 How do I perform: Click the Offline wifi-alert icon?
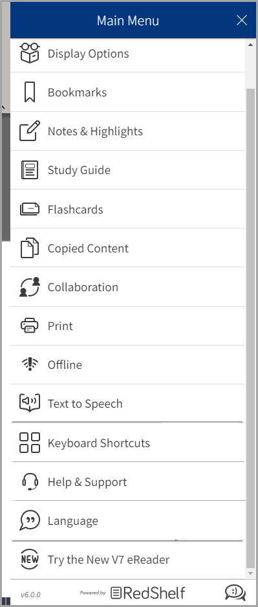tap(30, 364)
